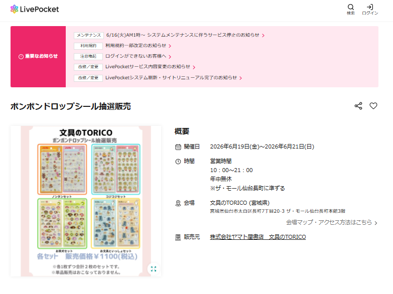Click event title ボンボンドロップシール抽選販売
393x294 pixels.
click(70, 106)
